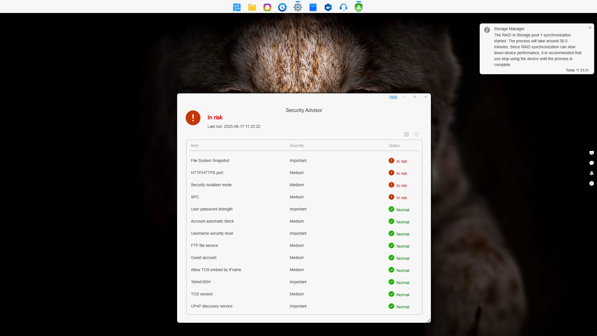The width and height of the screenshot is (597, 336).
Task: Select the User password strength item
Action: click(x=212, y=209)
